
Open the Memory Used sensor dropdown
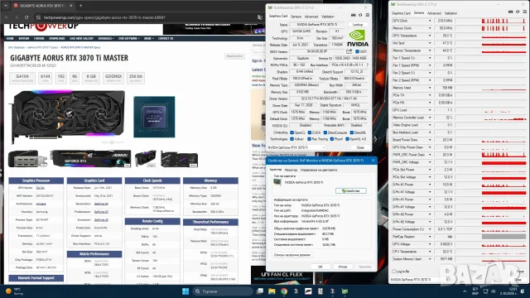pyautogui.click(x=430, y=88)
